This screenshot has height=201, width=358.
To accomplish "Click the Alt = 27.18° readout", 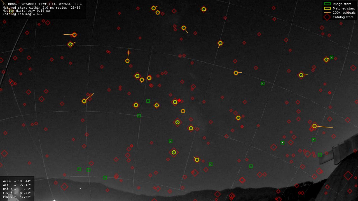I will [17, 185].
